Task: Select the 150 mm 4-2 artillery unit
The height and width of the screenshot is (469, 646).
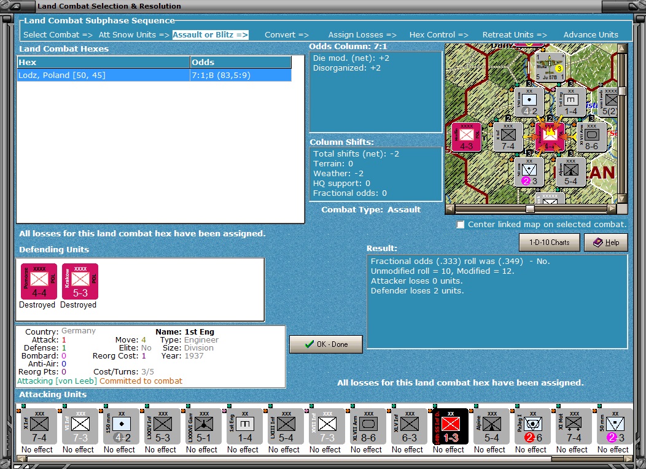Action: point(122,427)
